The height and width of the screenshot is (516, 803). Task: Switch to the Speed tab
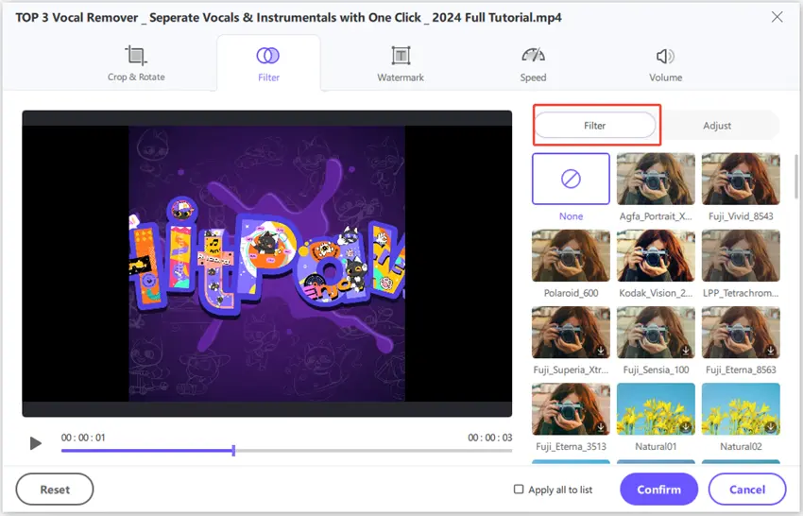533,63
